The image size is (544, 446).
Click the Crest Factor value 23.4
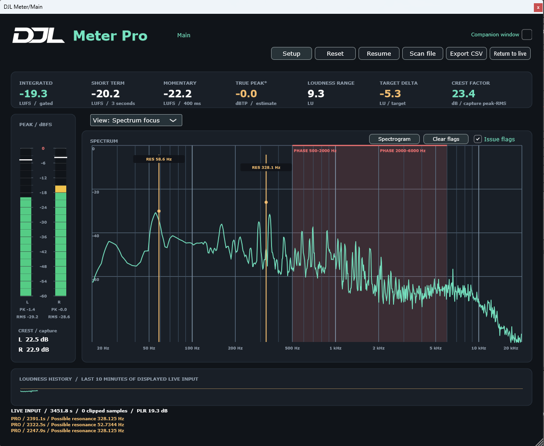463,94
